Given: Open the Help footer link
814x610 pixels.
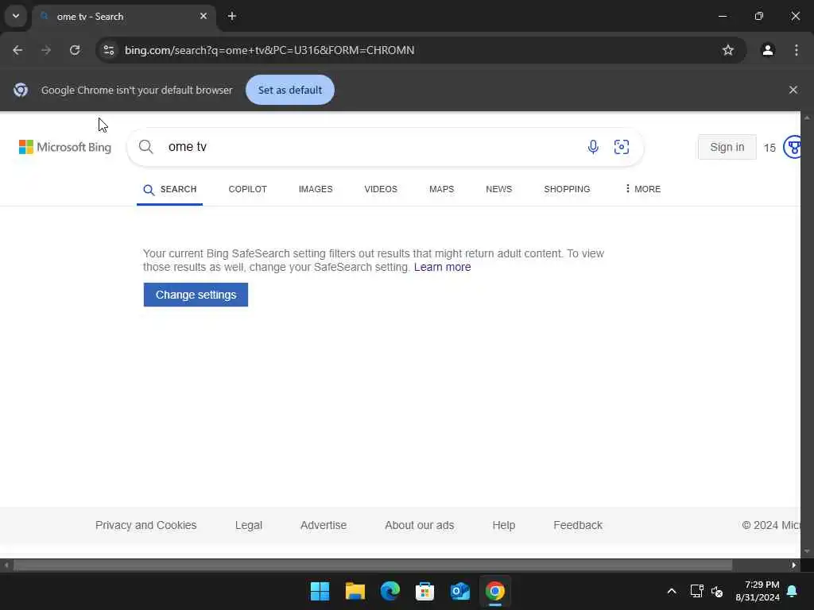Looking at the screenshot, I should click(503, 525).
